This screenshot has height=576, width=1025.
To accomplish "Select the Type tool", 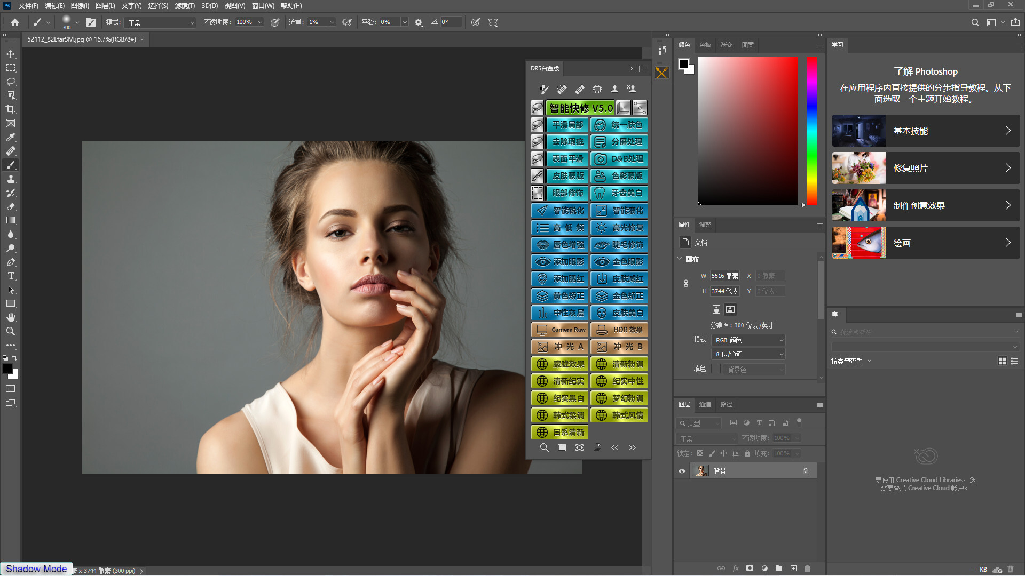I will coord(11,276).
